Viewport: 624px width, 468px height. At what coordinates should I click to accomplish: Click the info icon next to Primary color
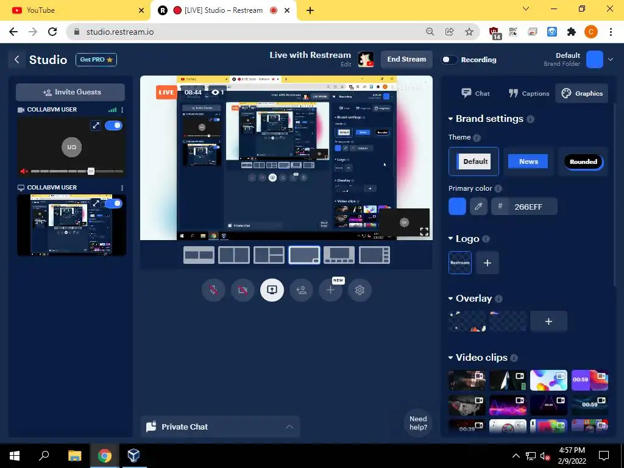click(x=498, y=189)
